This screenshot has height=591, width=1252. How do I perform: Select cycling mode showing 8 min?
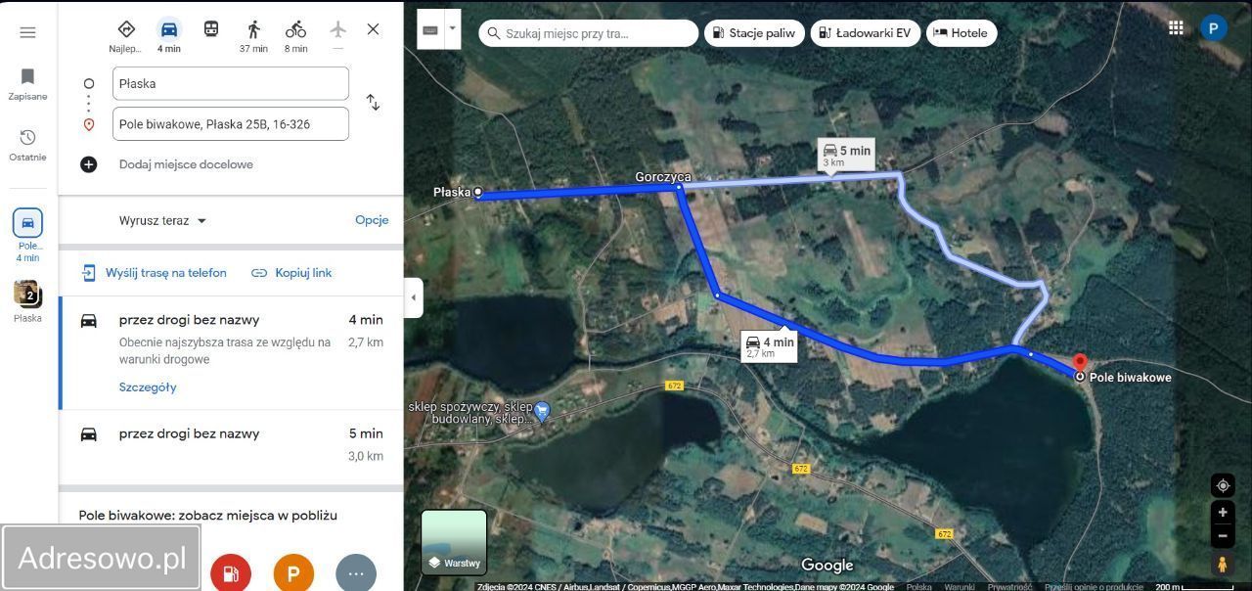pyautogui.click(x=295, y=35)
